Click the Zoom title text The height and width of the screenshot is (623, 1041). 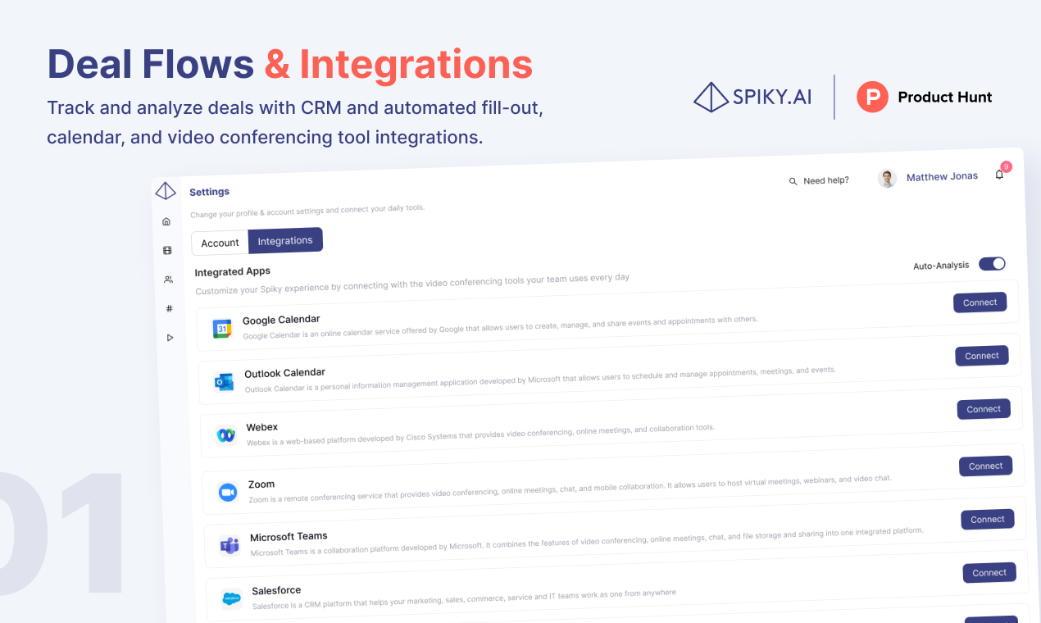(x=261, y=484)
